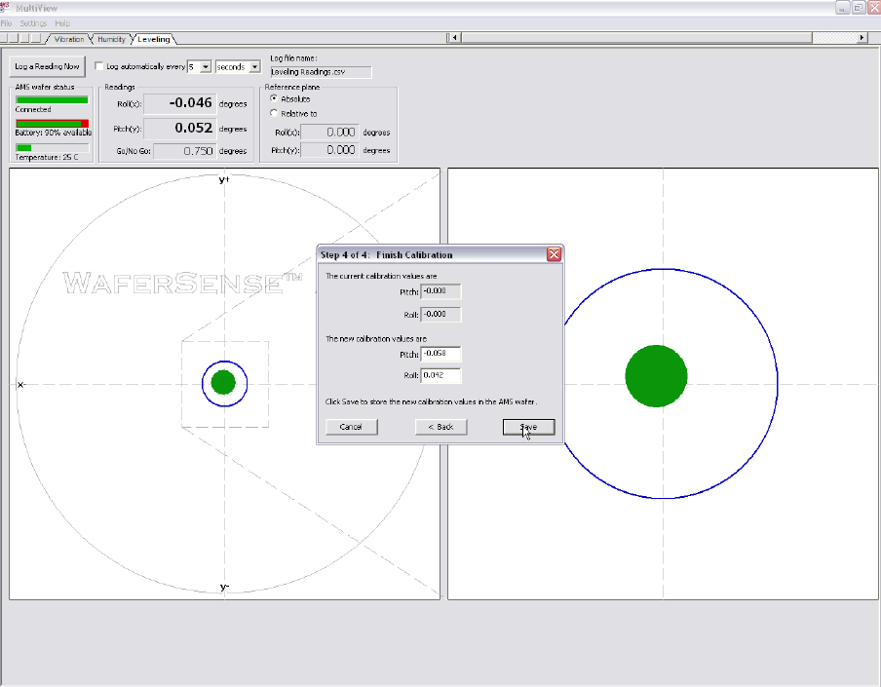Click the left arrow of the tab scrollbar

coord(455,38)
